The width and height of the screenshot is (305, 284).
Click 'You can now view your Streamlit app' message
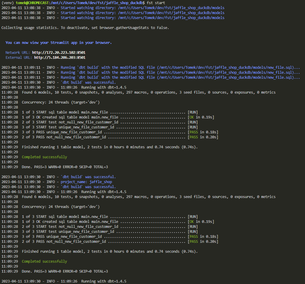coord(58,43)
